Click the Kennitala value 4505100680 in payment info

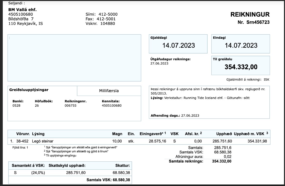pos(112,106)
